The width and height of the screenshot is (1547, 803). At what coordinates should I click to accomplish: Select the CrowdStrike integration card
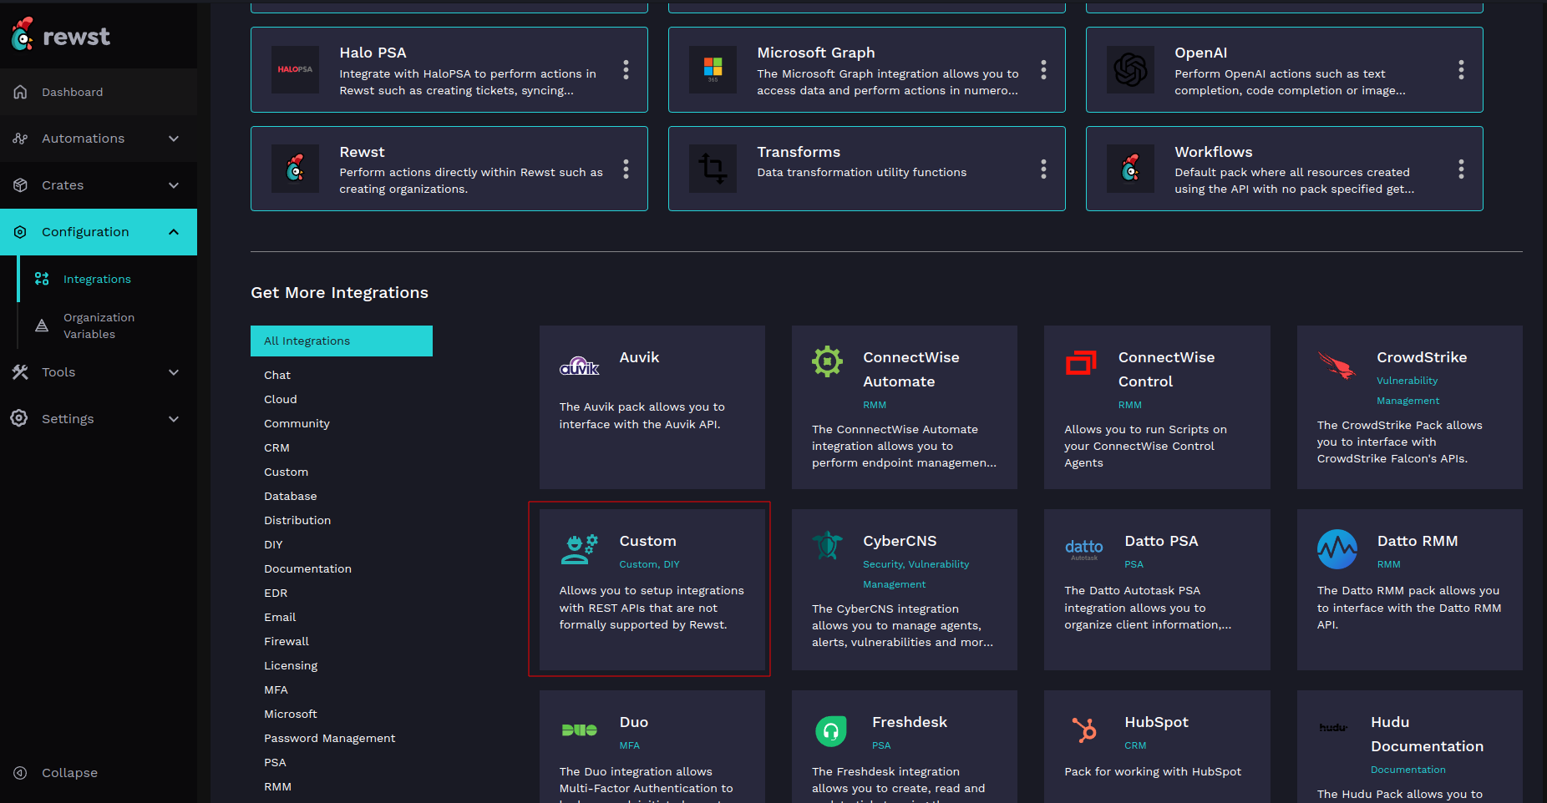coord(1408,407)
